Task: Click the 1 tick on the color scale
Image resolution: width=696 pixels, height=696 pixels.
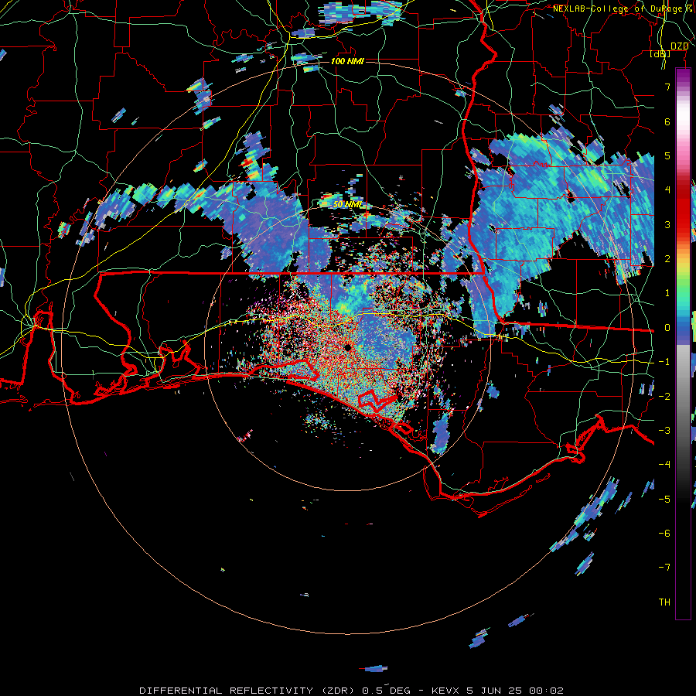Action: pyautogui.click(x=667, y=293)
